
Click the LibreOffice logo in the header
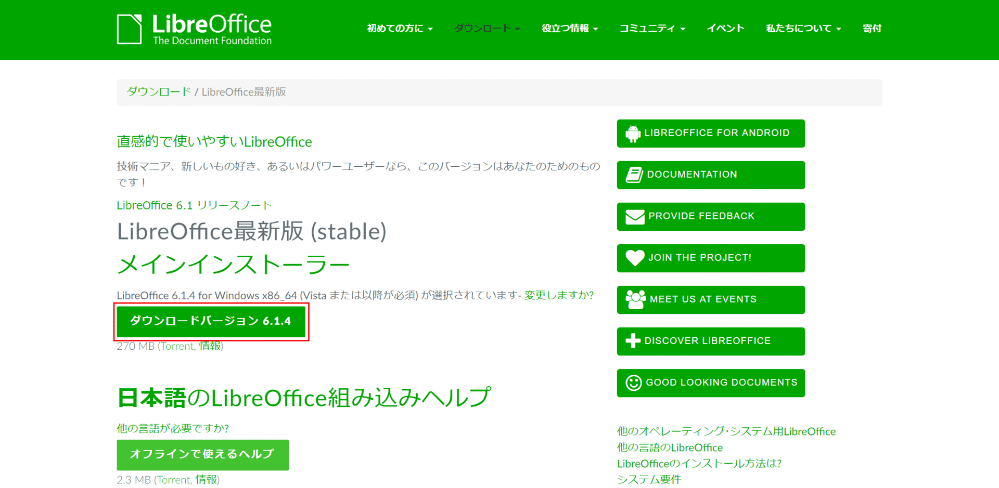point(194,29)
